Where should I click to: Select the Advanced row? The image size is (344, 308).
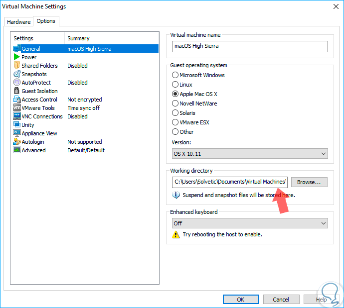86,150
